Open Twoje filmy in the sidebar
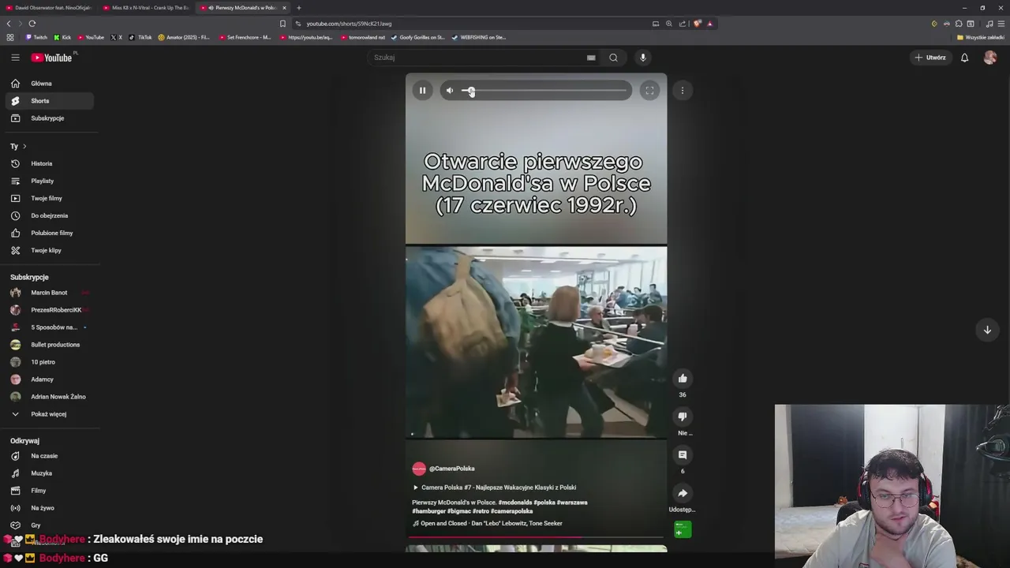 (x=49, y=198)
